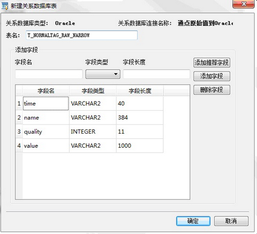
Task: Confirm with the 确定 button
Action: pos(193,221)
